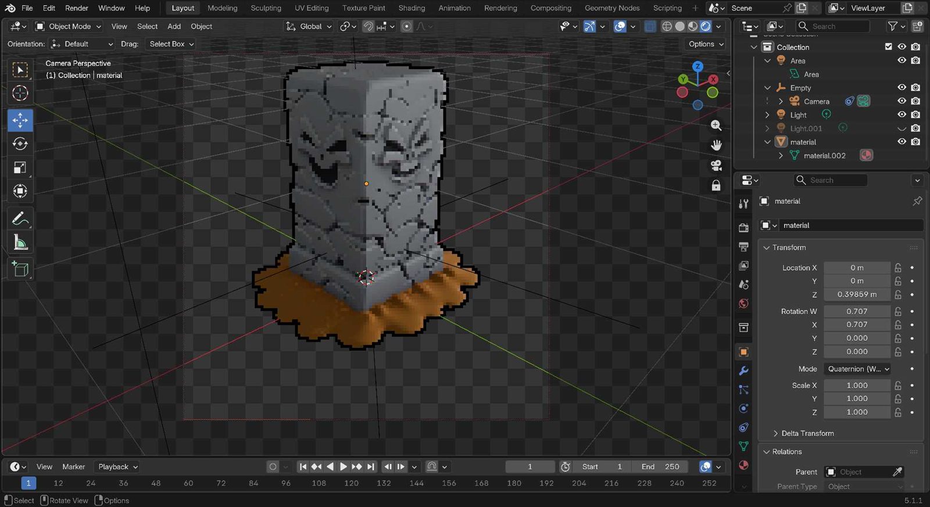Jump to the animation end frame

(371, 467)
